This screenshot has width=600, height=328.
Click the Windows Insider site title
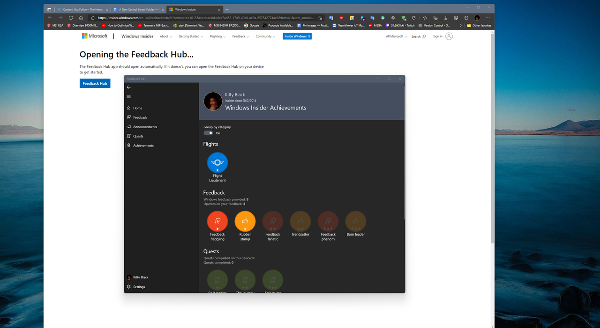click(137, 36)
